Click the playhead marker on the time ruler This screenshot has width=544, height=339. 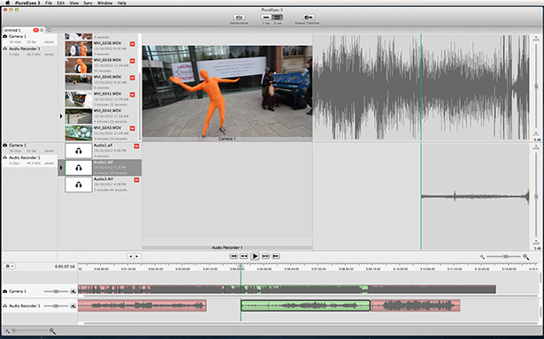click(241, 266)
